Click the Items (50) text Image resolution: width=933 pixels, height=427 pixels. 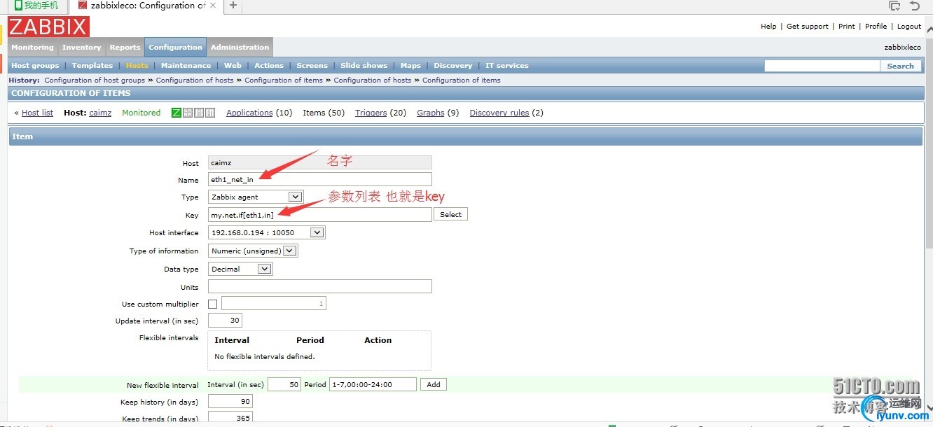click(324, 113)
